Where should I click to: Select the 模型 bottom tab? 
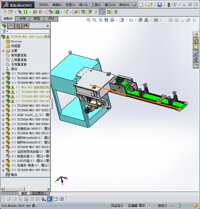coord(24,193)
